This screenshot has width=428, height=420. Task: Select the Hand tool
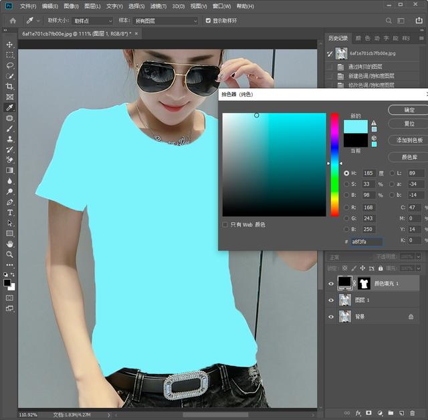(9, 244)
